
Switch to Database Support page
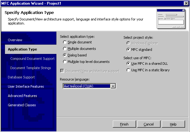click(x=21, y=77)
